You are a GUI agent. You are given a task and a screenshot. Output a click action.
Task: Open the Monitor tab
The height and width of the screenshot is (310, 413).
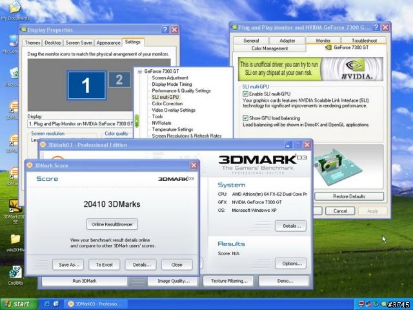click(x=323, y=41)
